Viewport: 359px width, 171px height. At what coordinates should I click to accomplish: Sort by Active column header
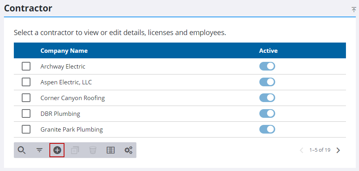(x=268, y=51)
